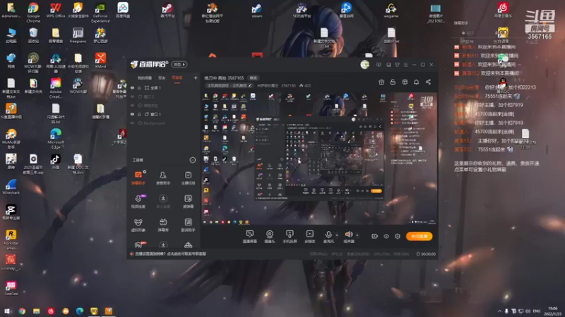Click the user avatar in title bar
565x317 pixels.
(364, 65)
